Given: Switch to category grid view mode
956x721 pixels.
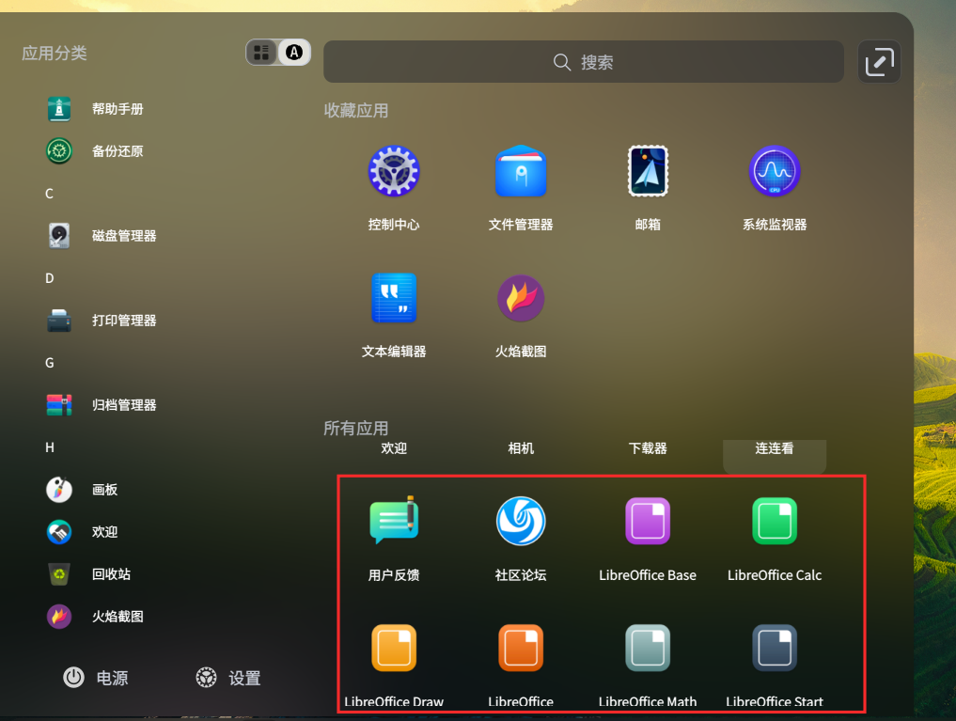Looking at the screenshot, I should [261, 52].
